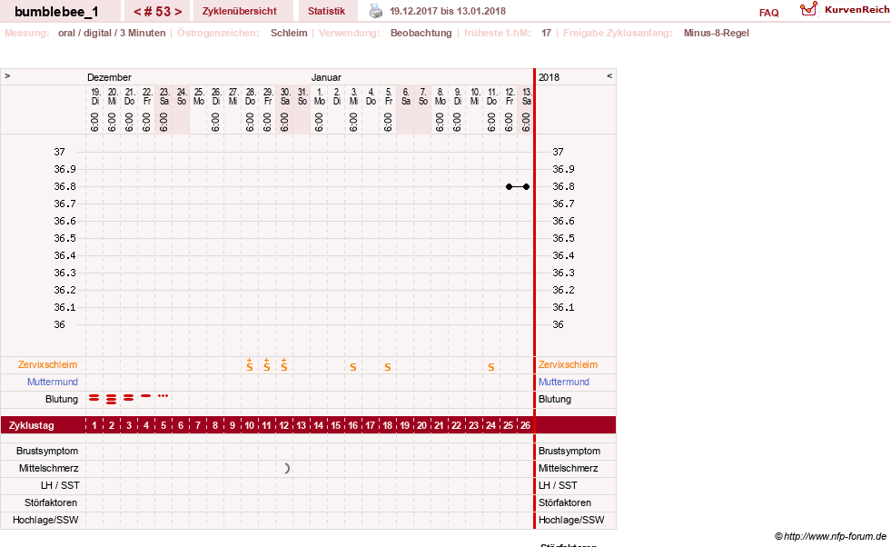Click the right Muttermund label

[x=564, y=382]
